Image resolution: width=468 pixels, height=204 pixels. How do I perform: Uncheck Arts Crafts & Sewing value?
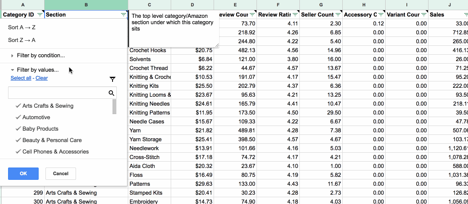coord(45,106)
